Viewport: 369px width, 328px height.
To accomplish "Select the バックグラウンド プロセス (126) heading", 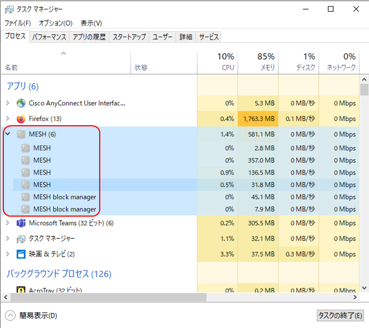I will click(x=59, y=274).
